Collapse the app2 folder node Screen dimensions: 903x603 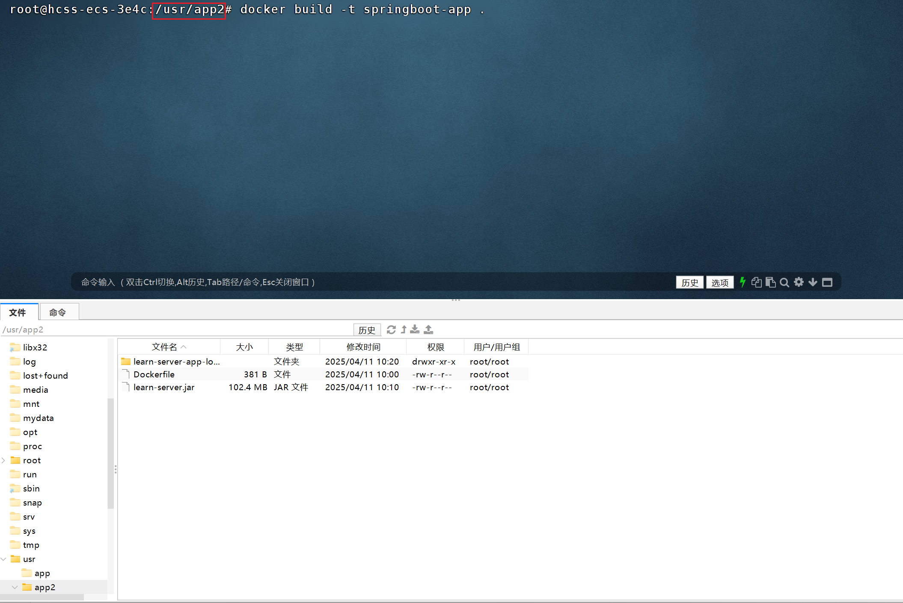pyautogui.click(x=15, y=587)
